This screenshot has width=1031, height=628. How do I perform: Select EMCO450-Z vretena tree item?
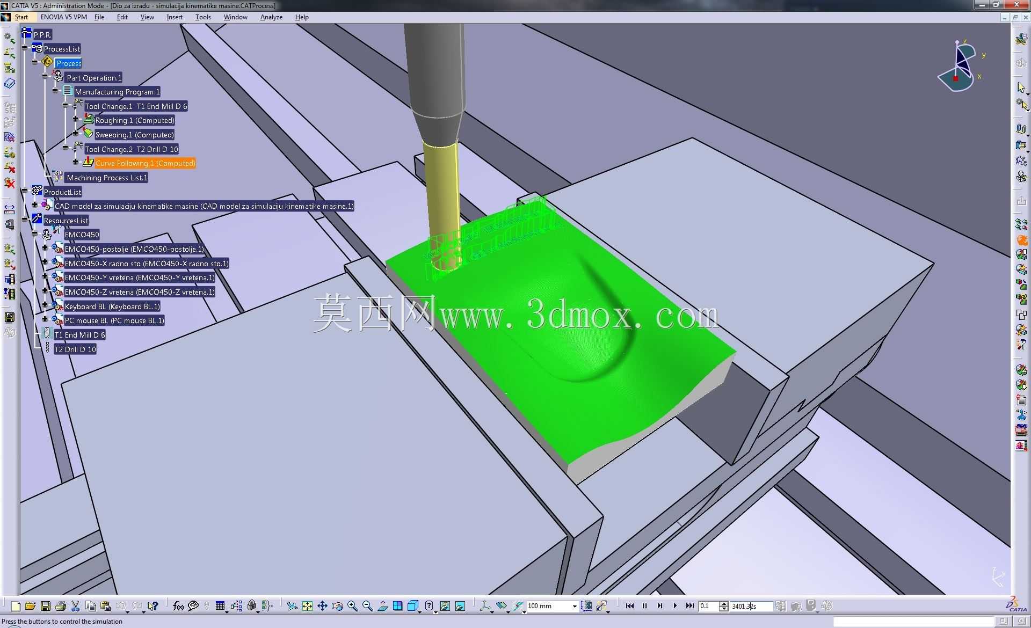coord(139,291)
